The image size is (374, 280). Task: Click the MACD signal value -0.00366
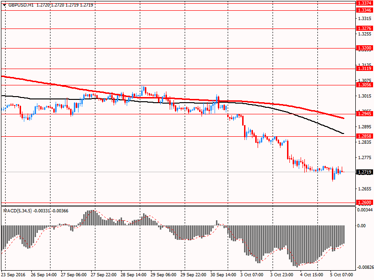[x=60, y=211]
